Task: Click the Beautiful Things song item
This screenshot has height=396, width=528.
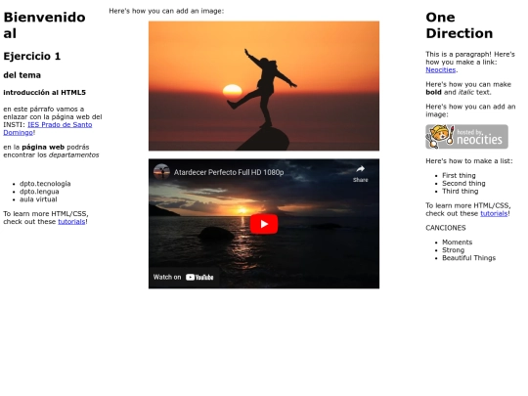Action: (x=468, y=257)
